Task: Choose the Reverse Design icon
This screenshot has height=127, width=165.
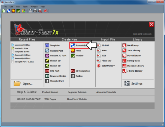Action: [x=47, y=76]
